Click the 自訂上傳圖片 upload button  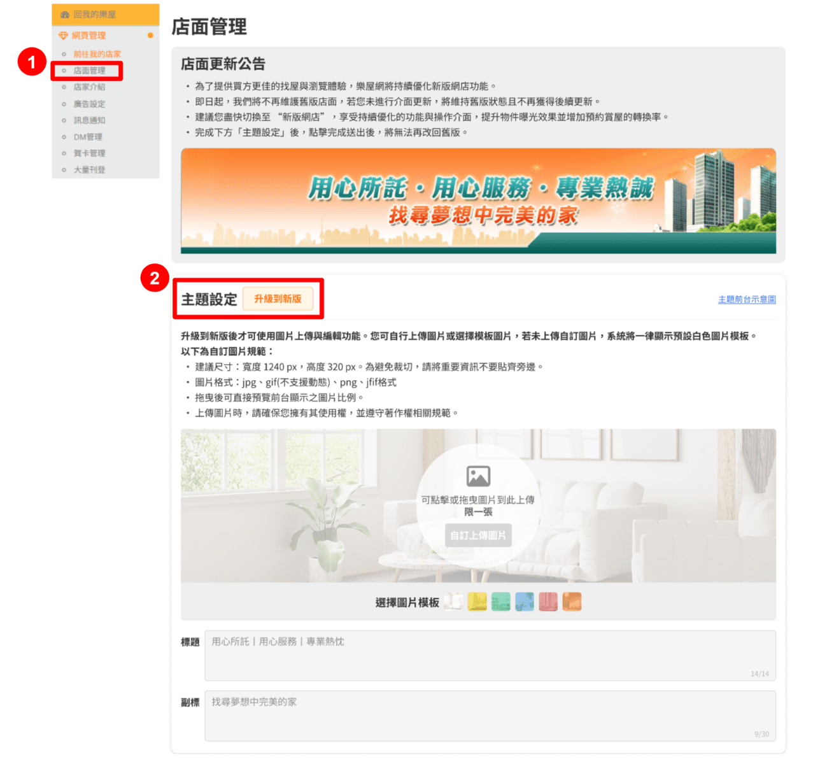478,535
